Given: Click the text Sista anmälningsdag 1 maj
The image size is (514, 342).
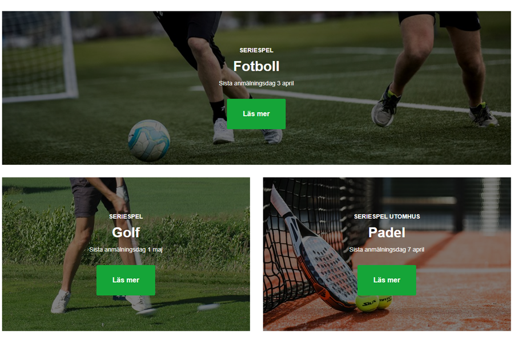Looking at the screenshot, I should pyautogui.click(x=126, y=250).
